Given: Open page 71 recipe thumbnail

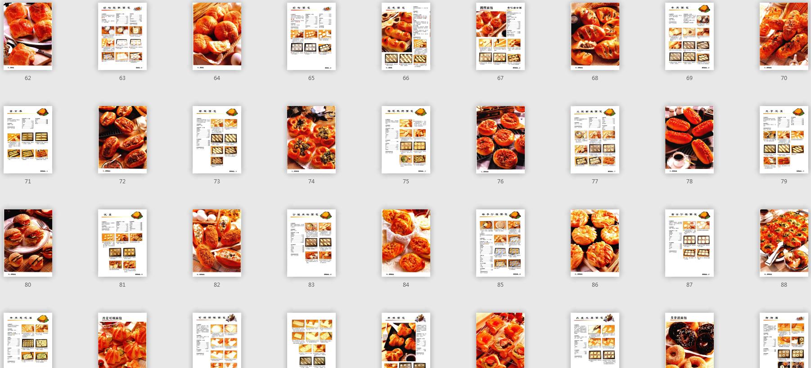Looking at the screenshot, I should click(28, 139).
